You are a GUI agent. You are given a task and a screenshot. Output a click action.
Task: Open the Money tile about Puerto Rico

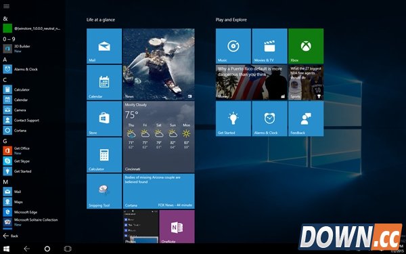[252, 82]
